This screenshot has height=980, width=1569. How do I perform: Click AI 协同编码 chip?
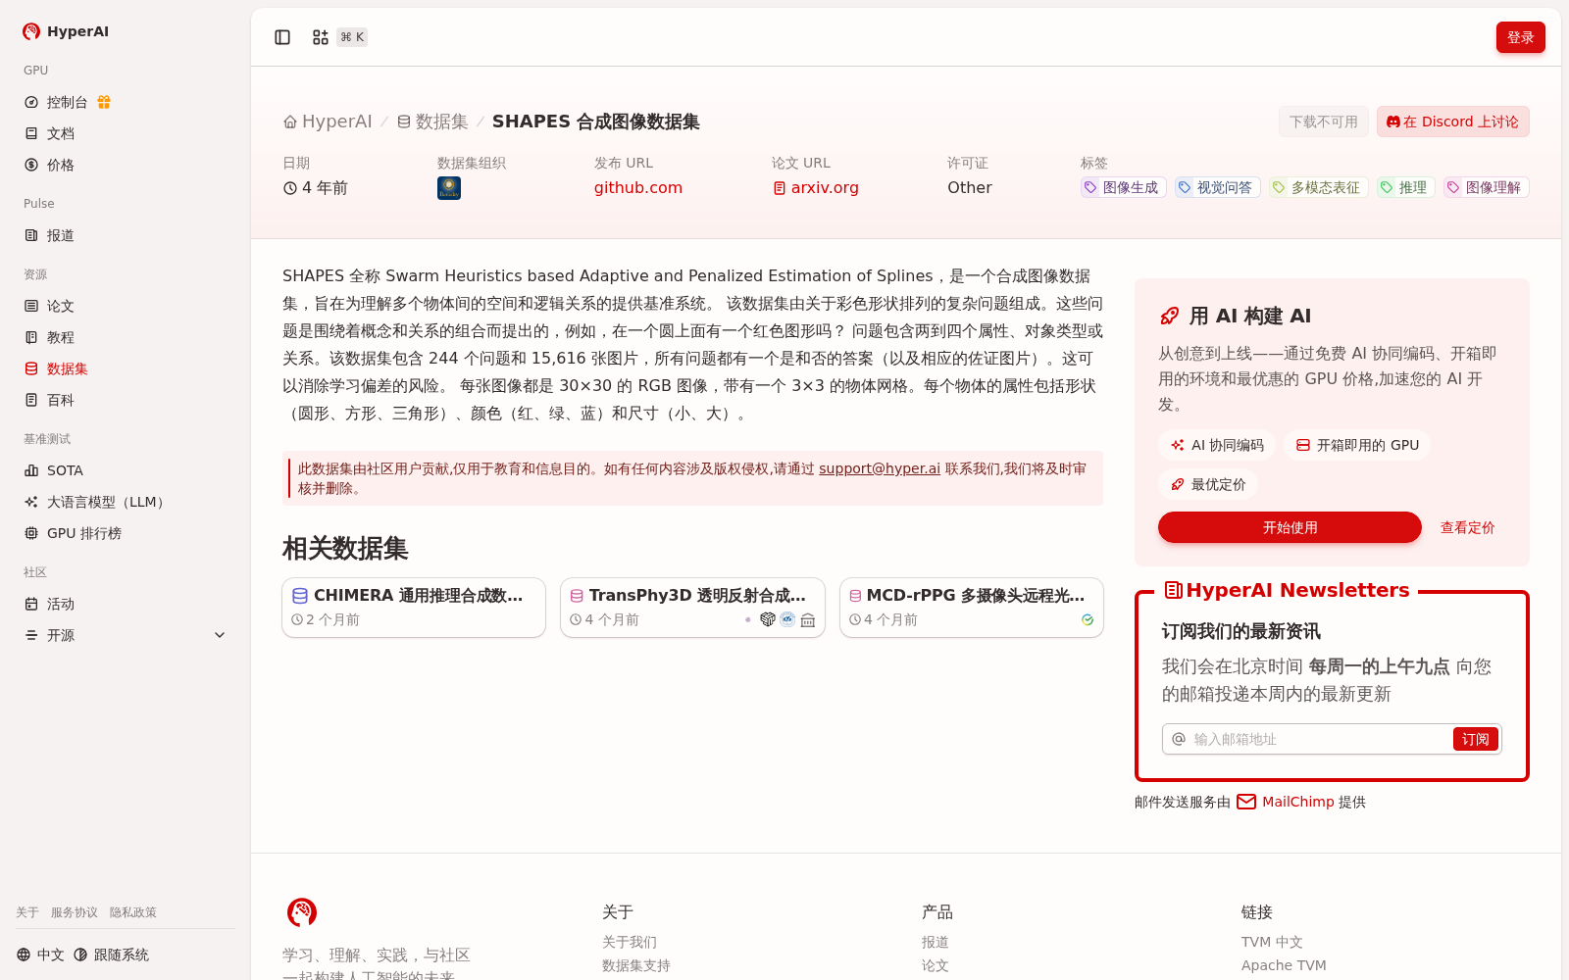tap(1217, 445)
